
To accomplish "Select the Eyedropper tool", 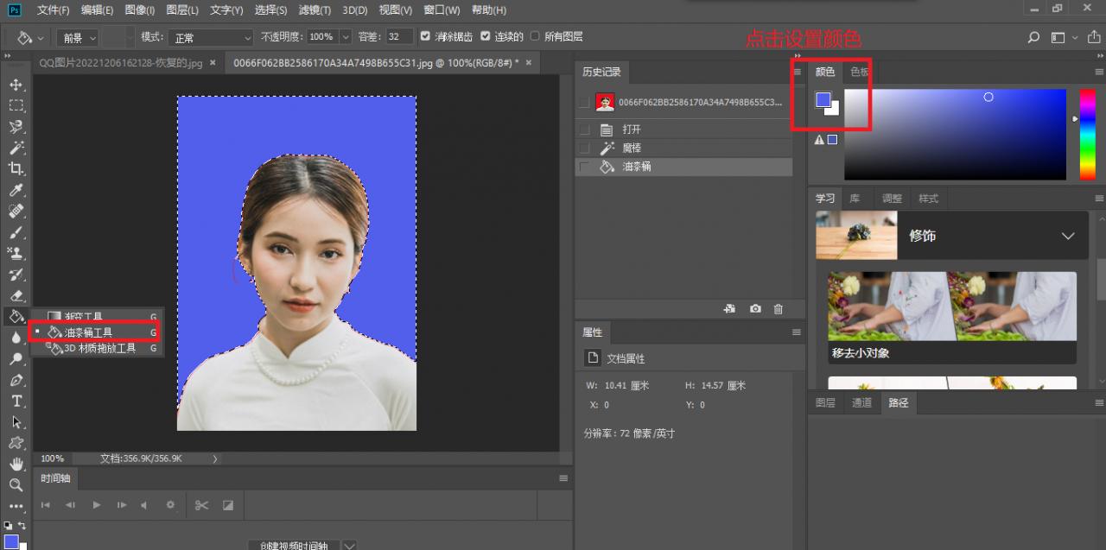I will tap(16, 190).
